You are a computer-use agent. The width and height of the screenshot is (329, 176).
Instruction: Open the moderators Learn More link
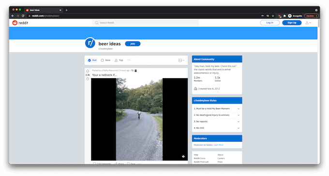pos(218,145)
